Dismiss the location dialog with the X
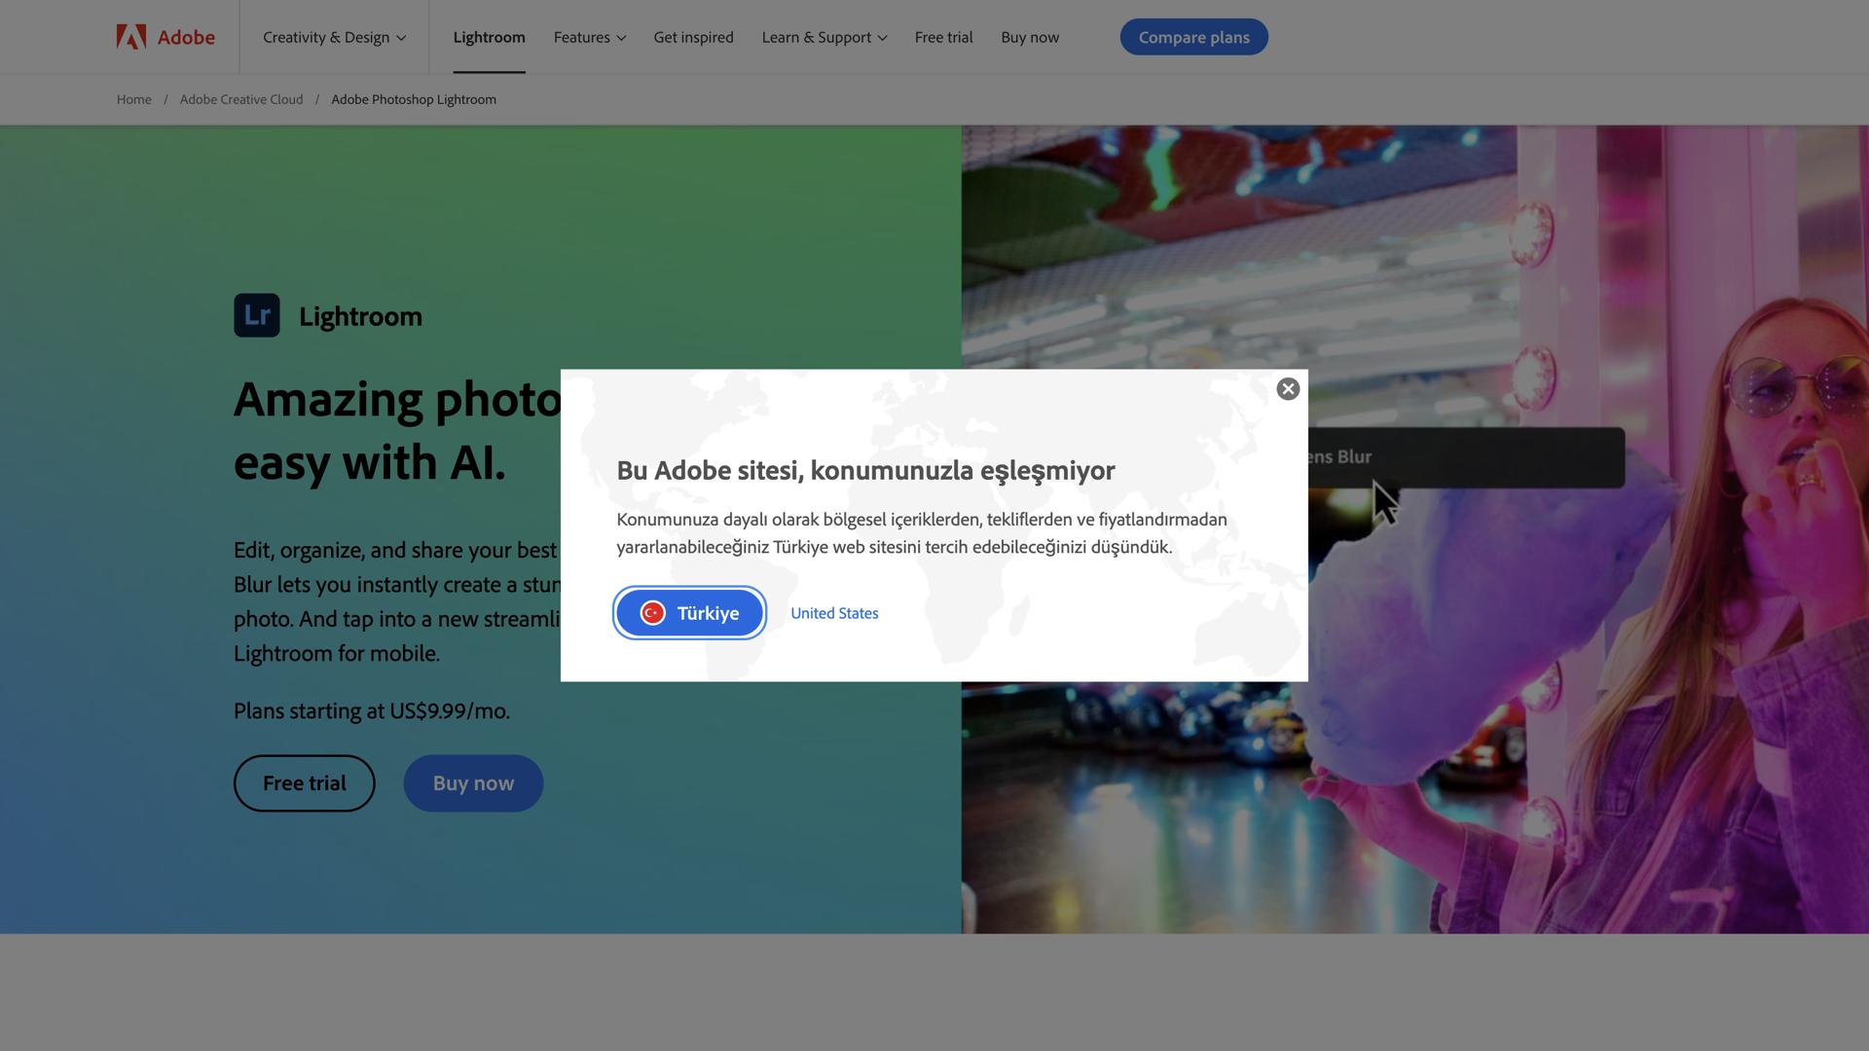The image size is (1869, 1051). click(1287, 388)
